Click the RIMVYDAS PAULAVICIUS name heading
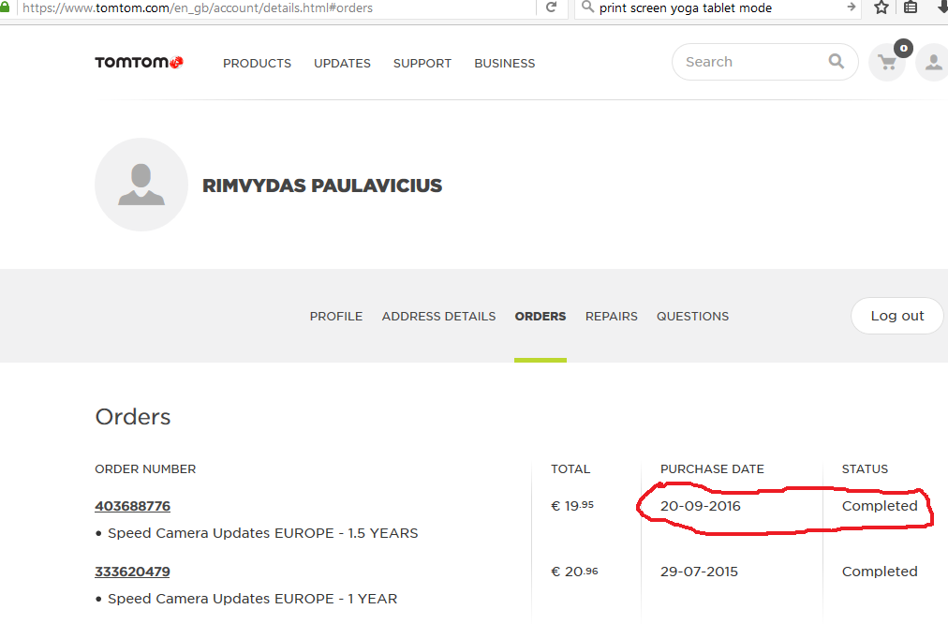 tap(322, 186)
